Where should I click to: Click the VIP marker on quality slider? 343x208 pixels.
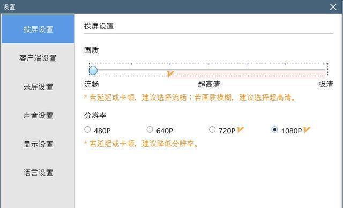tap(170, 74)
